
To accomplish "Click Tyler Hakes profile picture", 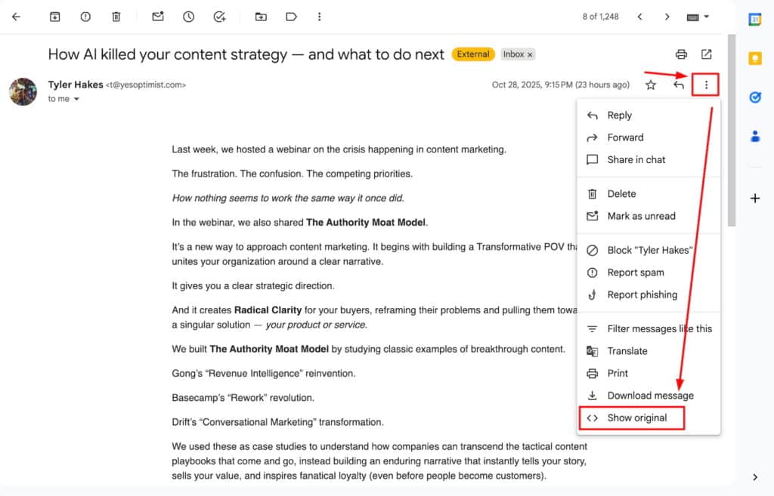I will tap(23, 91).
